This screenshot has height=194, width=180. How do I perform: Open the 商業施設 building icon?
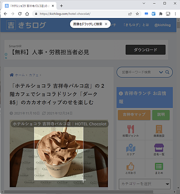(x=159, y=129)
